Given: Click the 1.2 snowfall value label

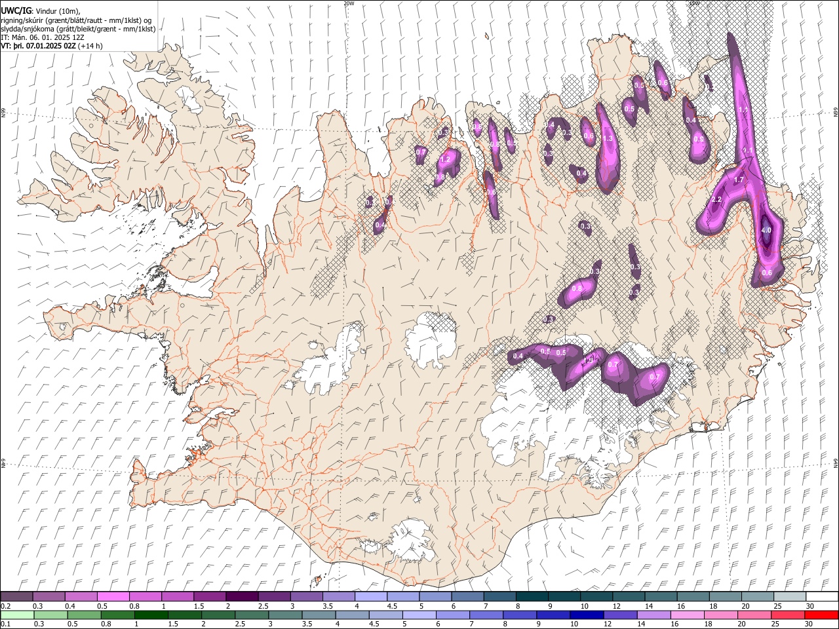Looking at the screenshot, I should pos(446,159).
